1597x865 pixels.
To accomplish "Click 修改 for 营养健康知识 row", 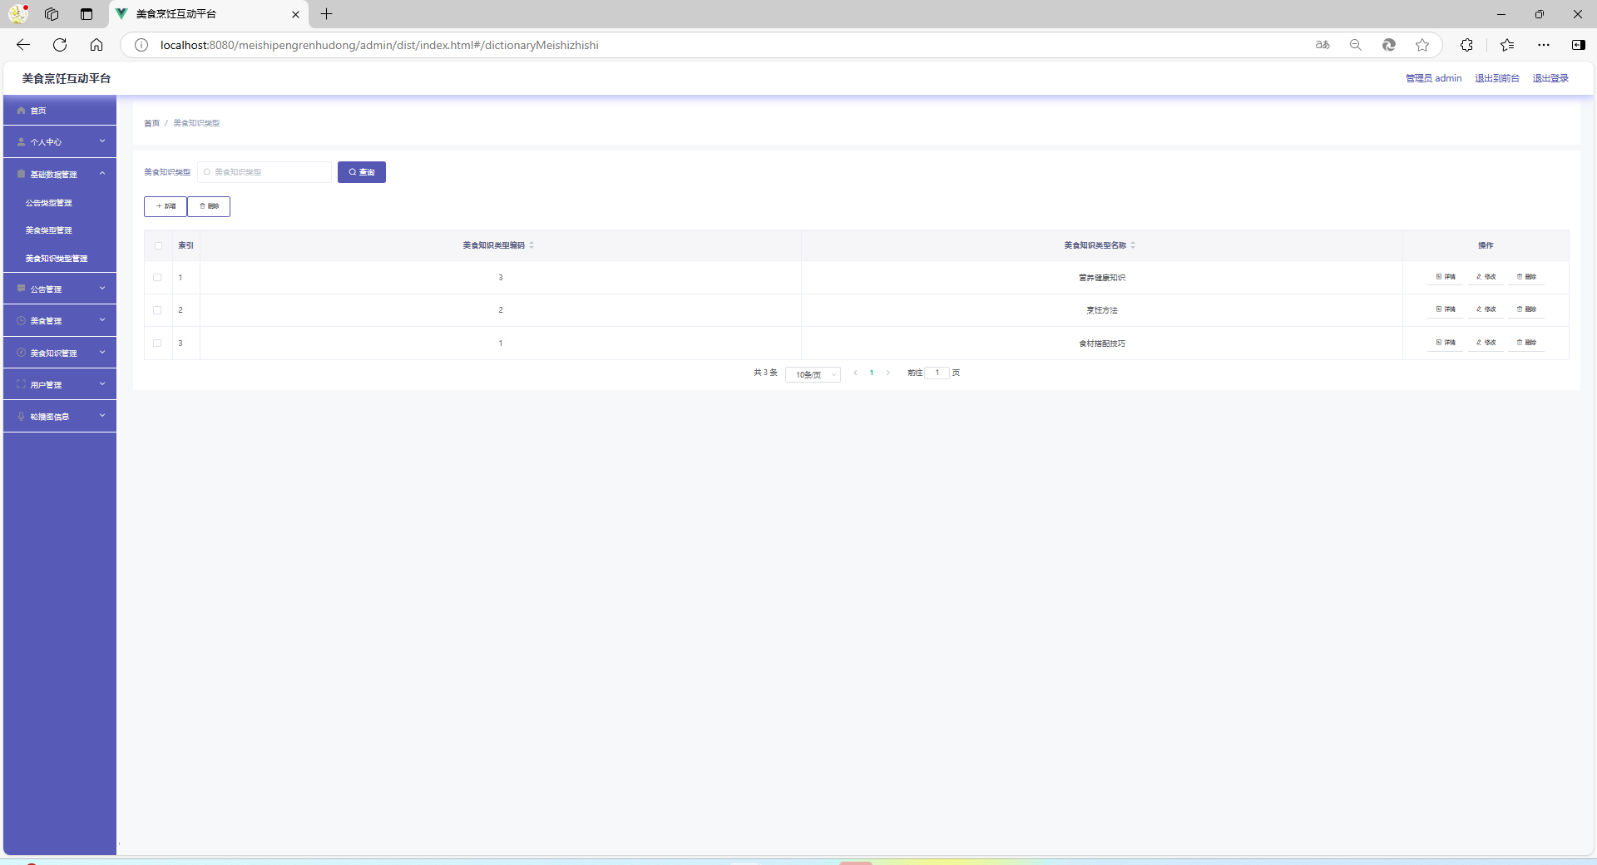I will [1486, 277].
